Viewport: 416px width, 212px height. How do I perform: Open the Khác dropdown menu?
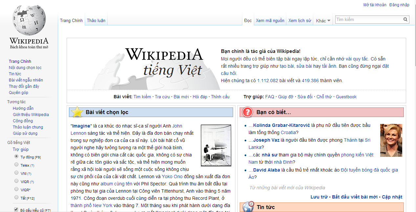[323, 21]
